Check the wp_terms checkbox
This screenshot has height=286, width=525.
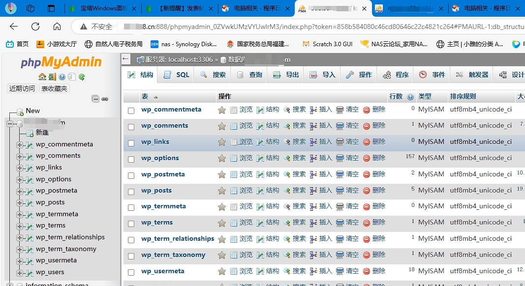coord(131,224)
